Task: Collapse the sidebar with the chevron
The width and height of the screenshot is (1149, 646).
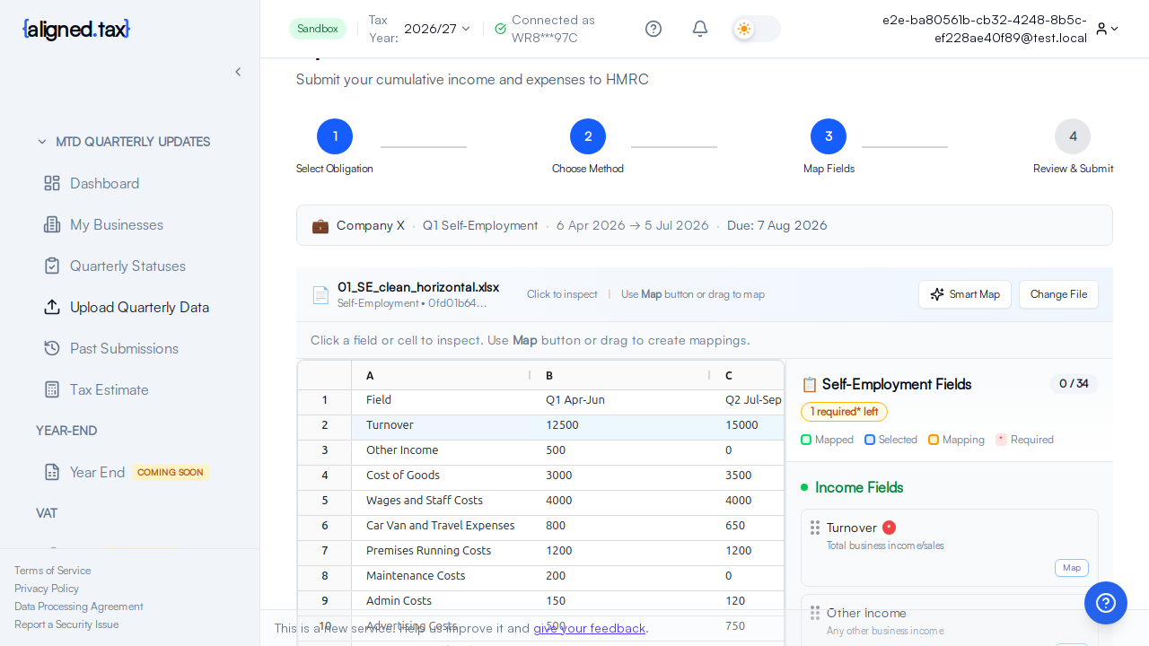Action: pyautogui.click(x=238, y=72)
